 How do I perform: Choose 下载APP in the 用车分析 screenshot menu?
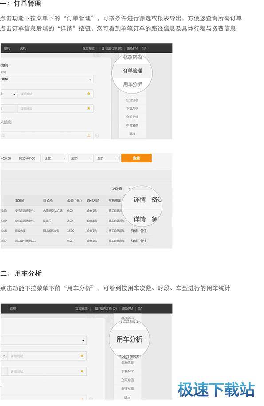[127, 371]
